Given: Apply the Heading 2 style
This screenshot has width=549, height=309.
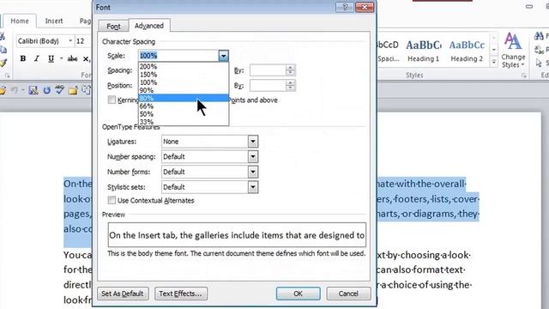Looking at the screenshot, I should coord(467,50).
